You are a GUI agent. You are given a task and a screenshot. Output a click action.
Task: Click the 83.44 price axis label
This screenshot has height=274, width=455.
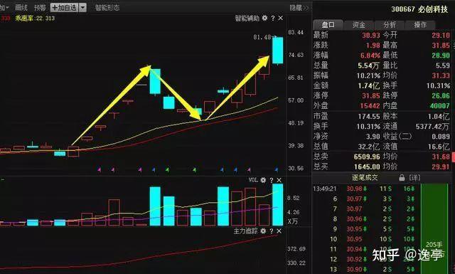point(296,32)
